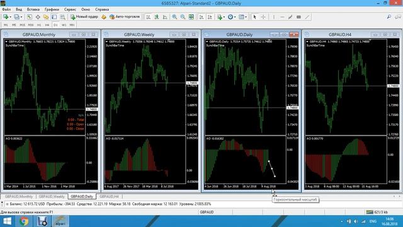Enable the M15 timeframe
Image resolution: width=403 pixels, height=227 pixels.
tap(23, 25)
